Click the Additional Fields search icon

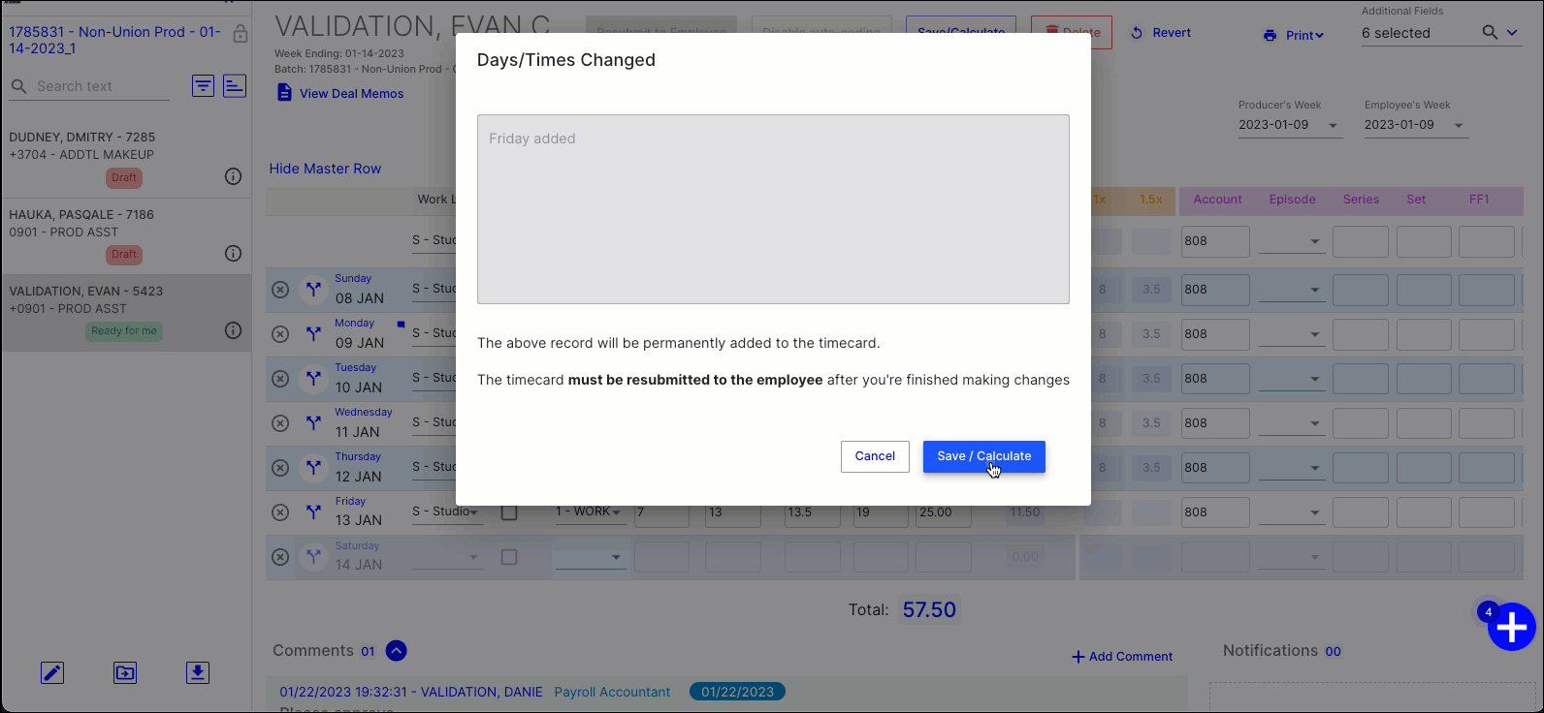pos(1490,33)
